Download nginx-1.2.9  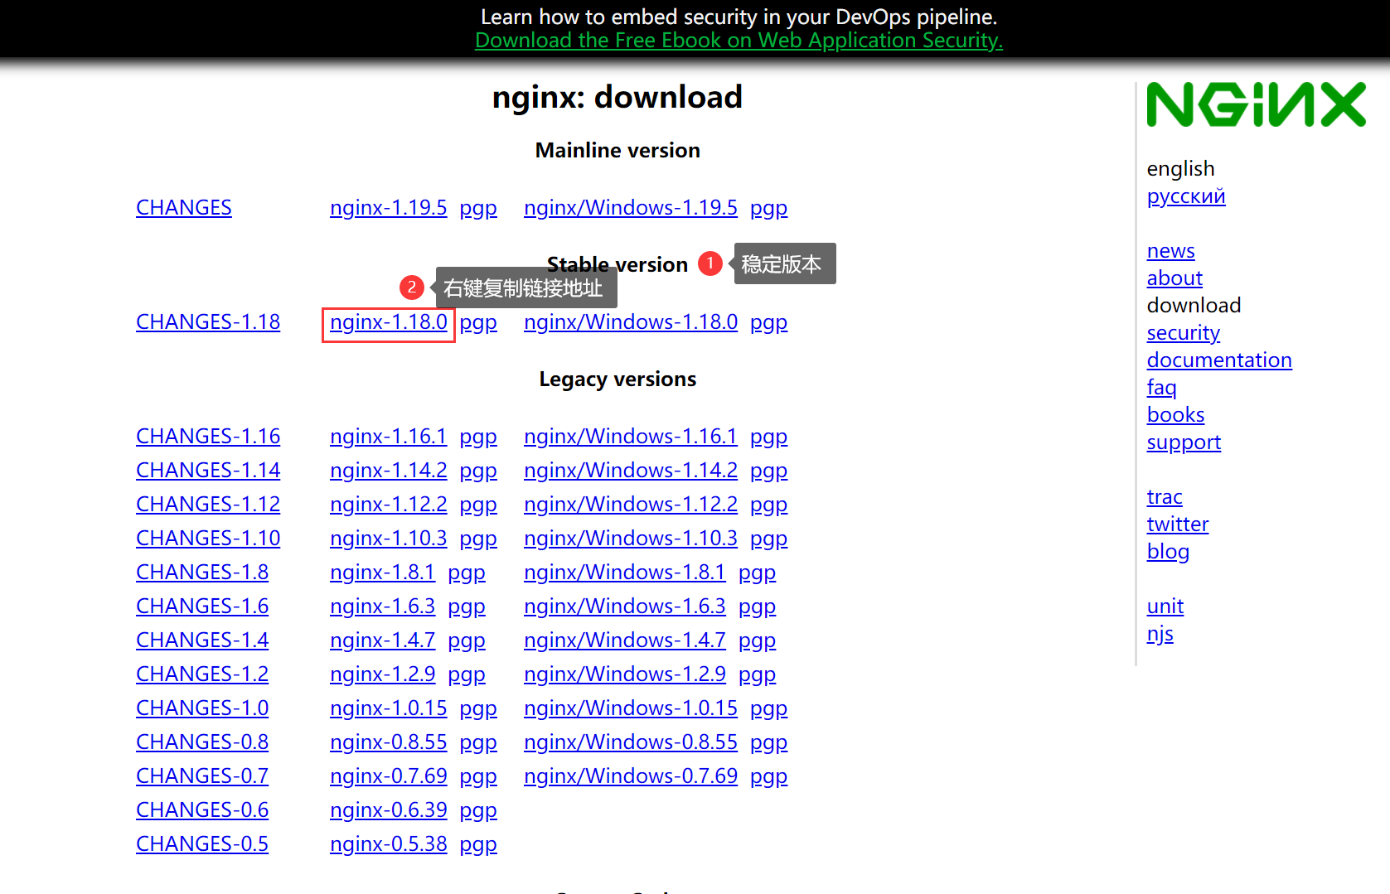(382, 674)
